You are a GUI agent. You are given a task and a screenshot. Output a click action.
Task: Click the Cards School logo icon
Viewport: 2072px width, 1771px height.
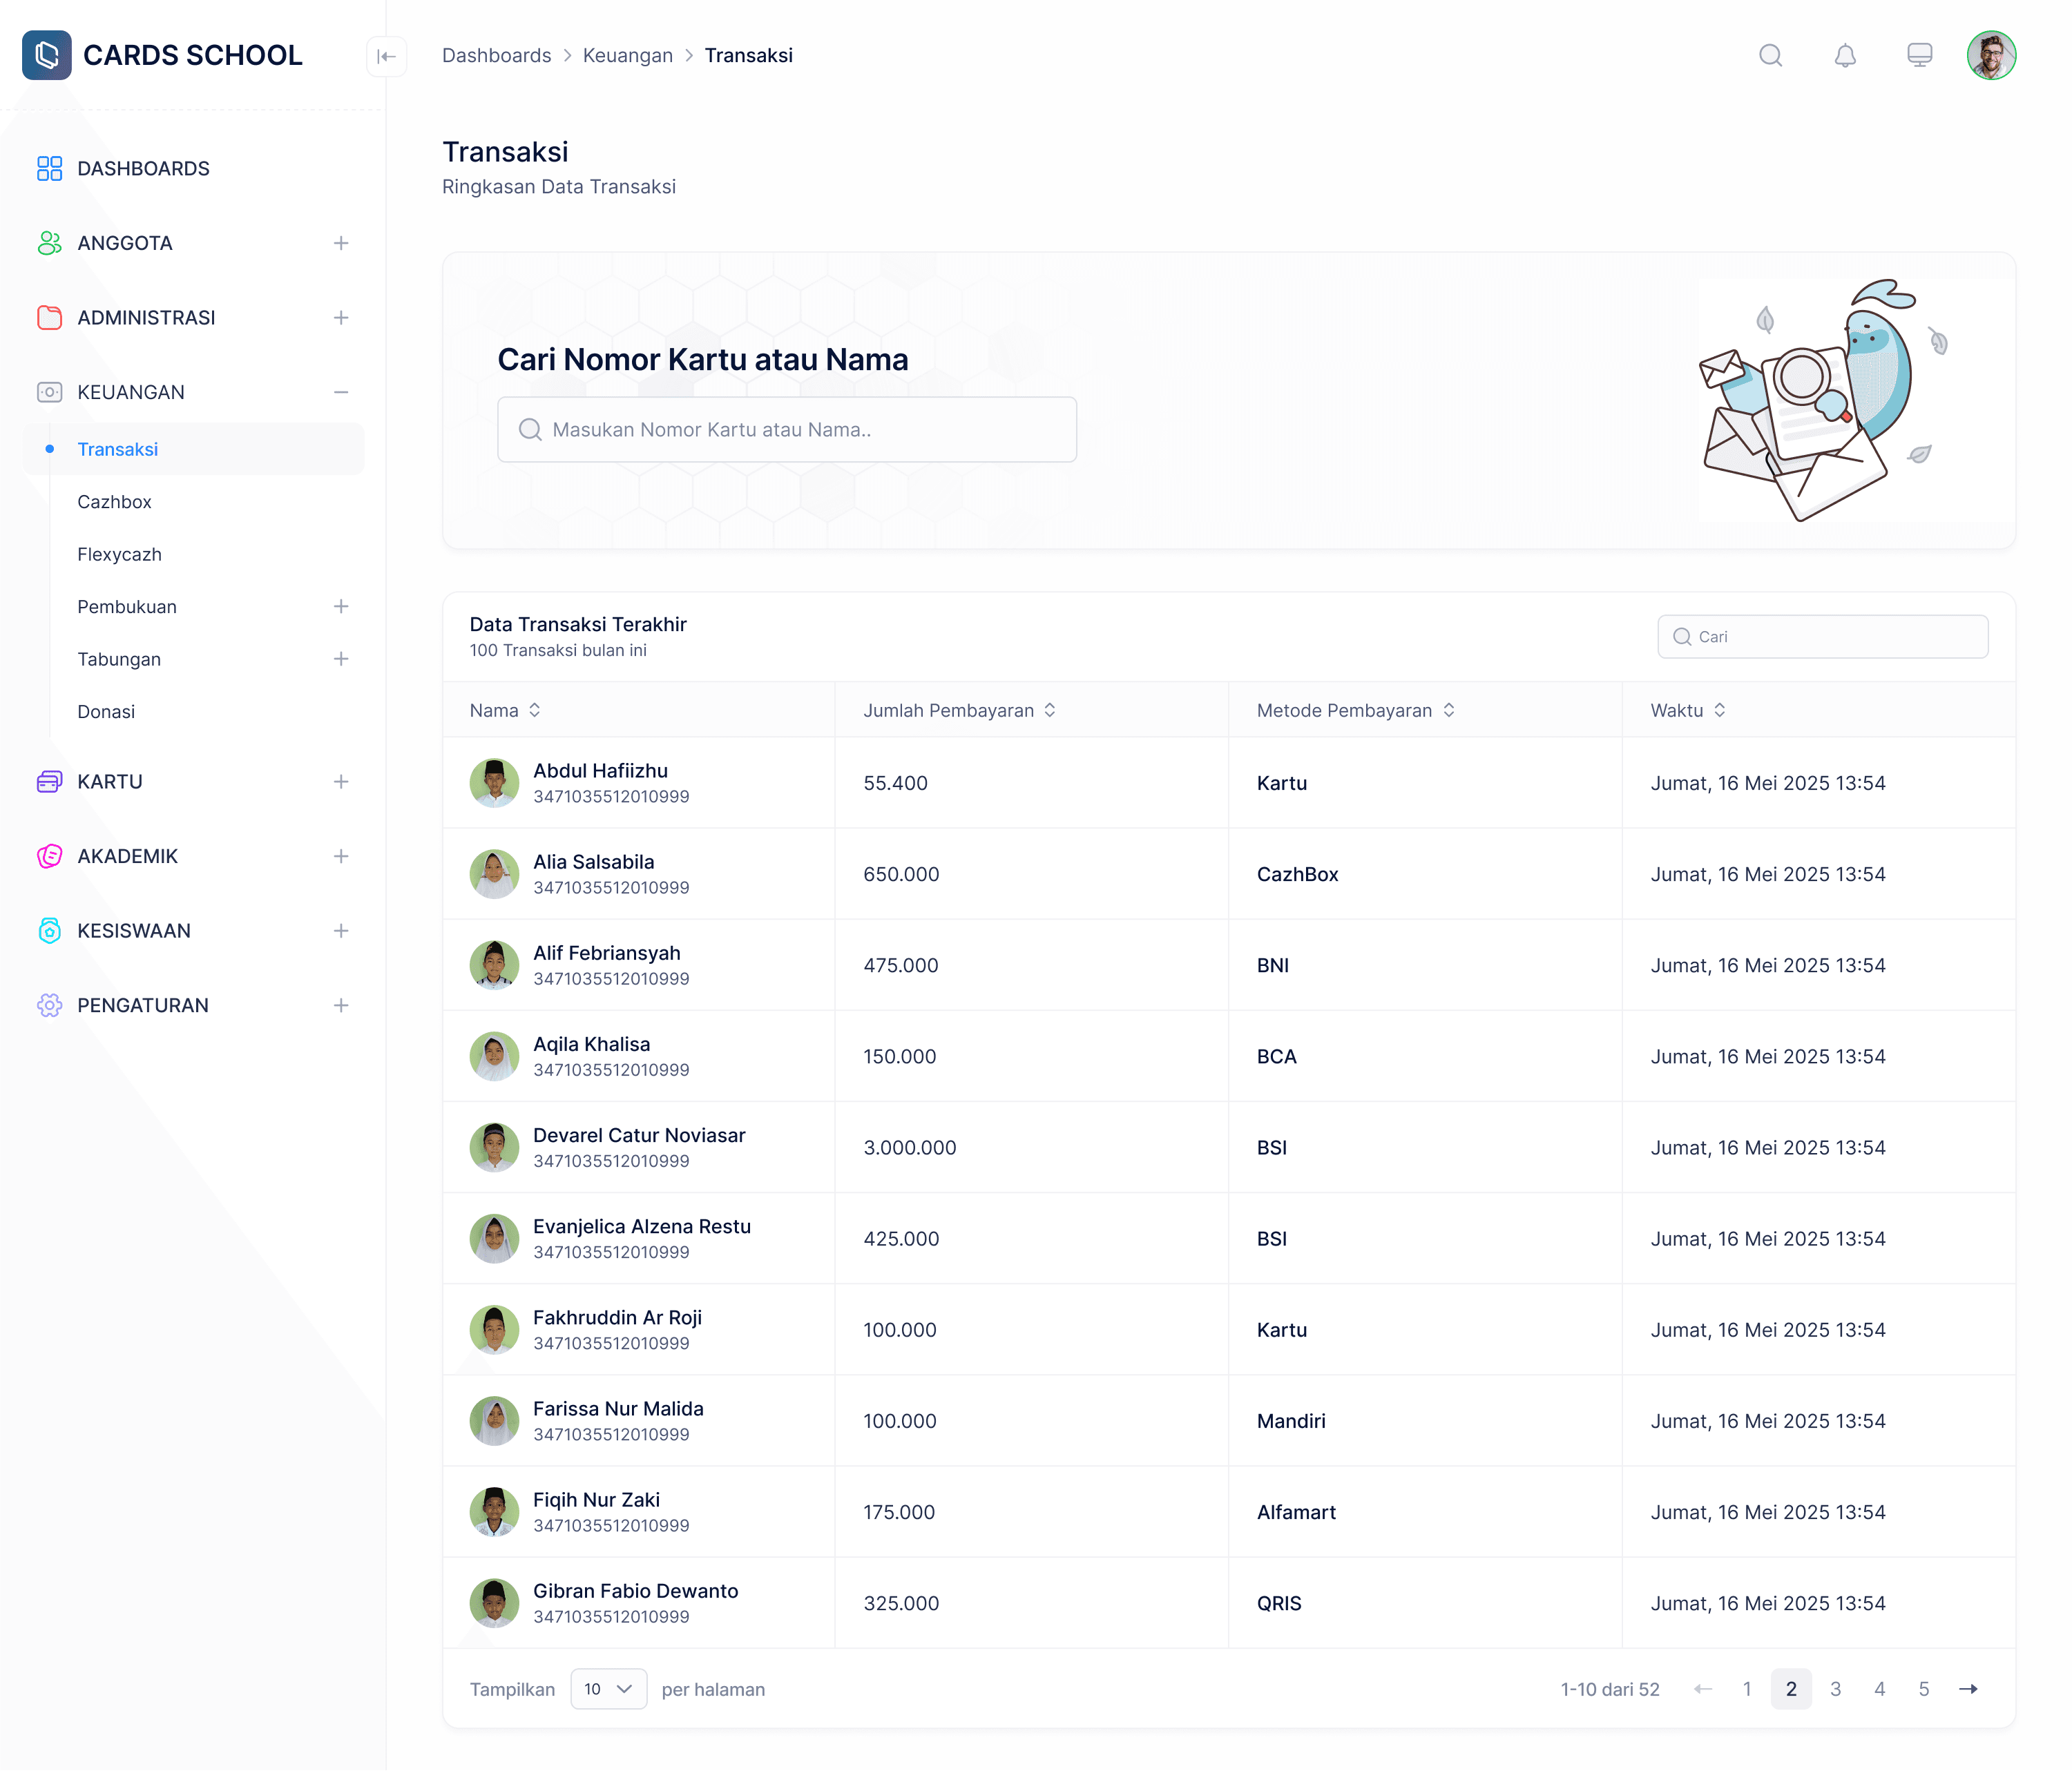pos(47,56)
